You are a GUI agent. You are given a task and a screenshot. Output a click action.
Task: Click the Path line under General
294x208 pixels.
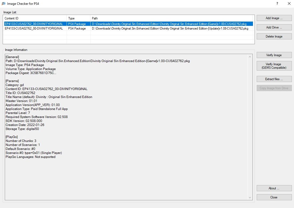coord(98,61)
